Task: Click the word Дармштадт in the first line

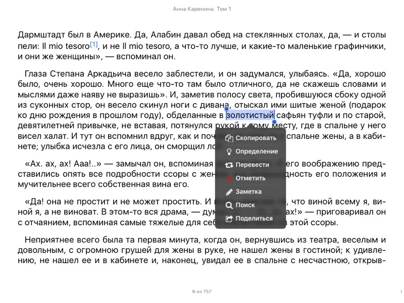Action: (x=41, y=35)
